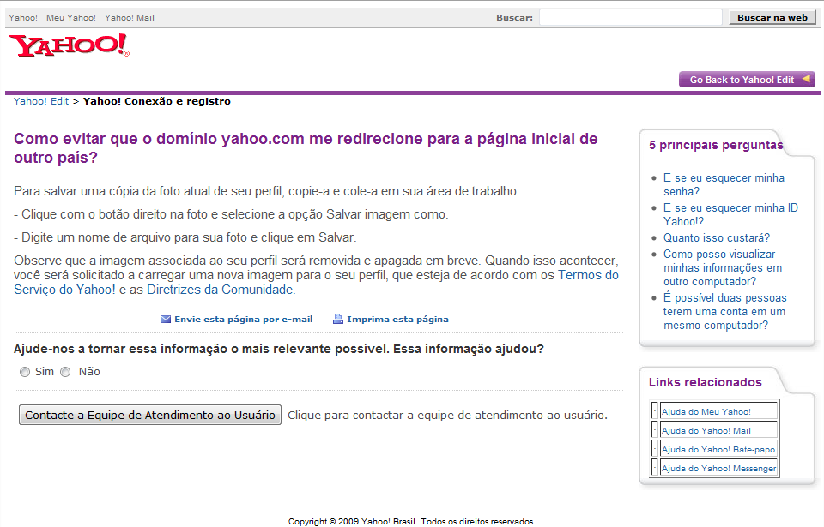Open Yahoo! Mail in top bar
This screenshot has height=527, width=824.
click(x=130, y=17)
